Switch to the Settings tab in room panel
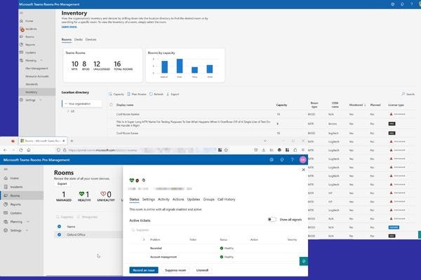Screen dimensions: 421x280 [x=149, y=199]
